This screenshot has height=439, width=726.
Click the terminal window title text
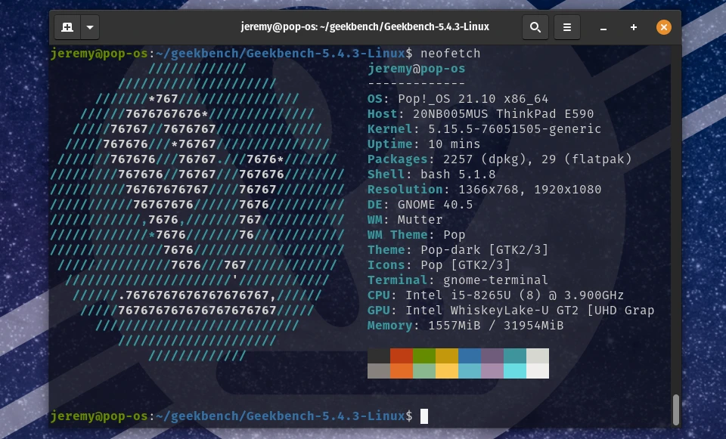[365, 27]
